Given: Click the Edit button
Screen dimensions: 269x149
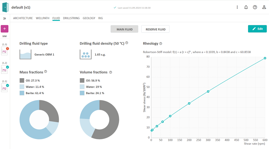Looking at the screenshot, I should 257,29.
